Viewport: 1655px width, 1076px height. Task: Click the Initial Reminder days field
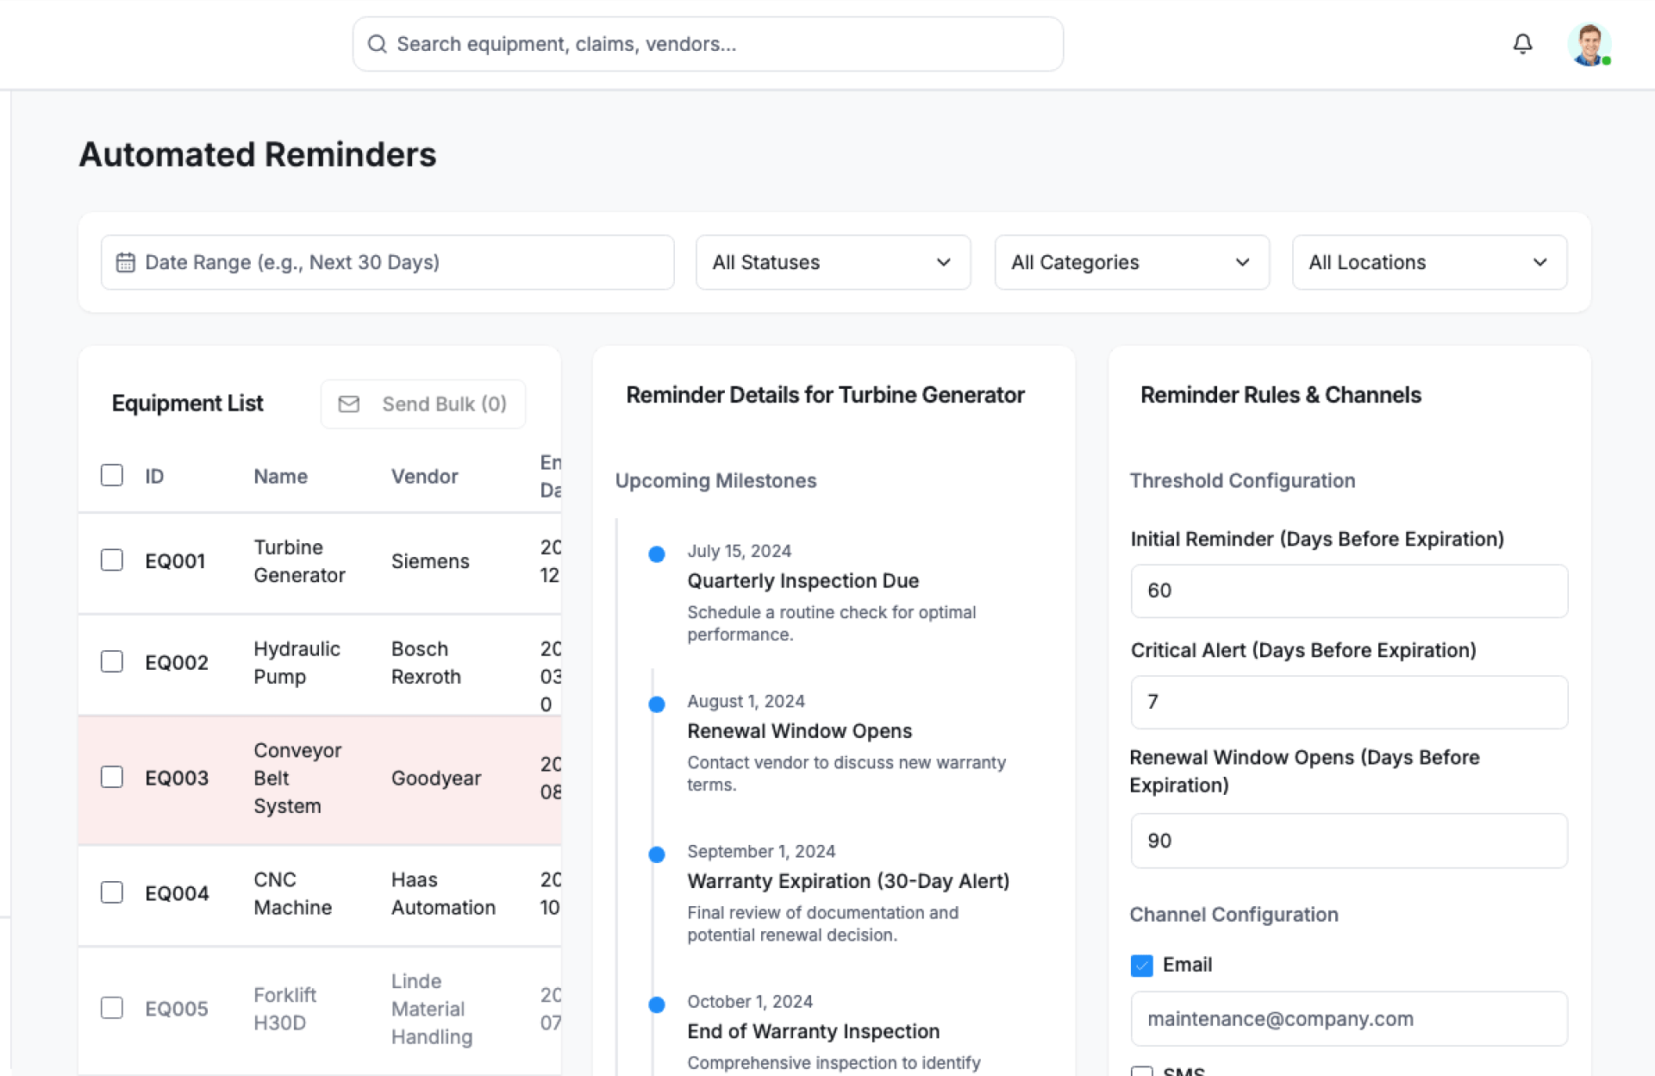point(1348,591)
